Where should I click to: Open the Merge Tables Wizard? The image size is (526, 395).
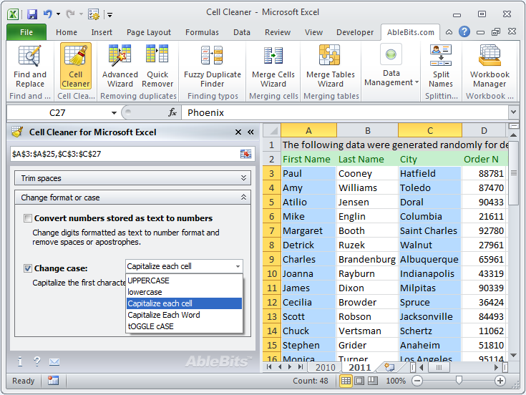[331, 67]
